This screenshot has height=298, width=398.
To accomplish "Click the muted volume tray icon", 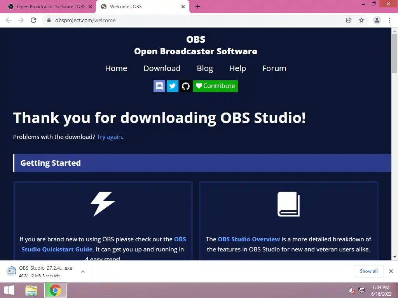I will coord(351,291).
